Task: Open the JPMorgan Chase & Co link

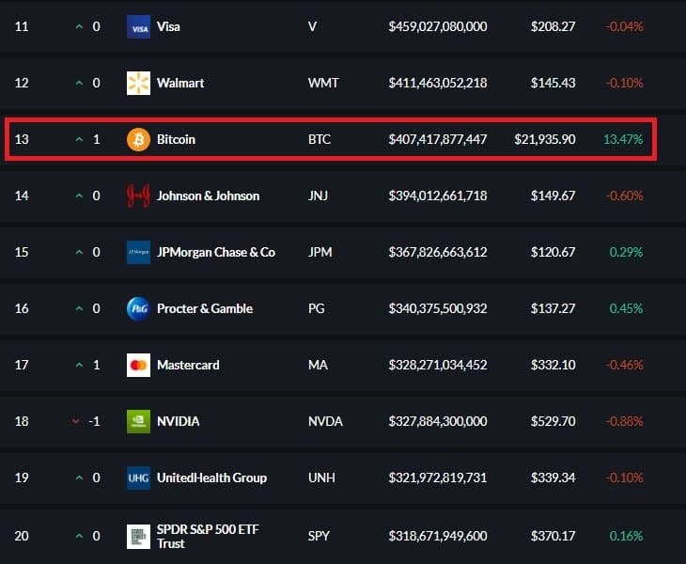Action: (x=216, y=253)
